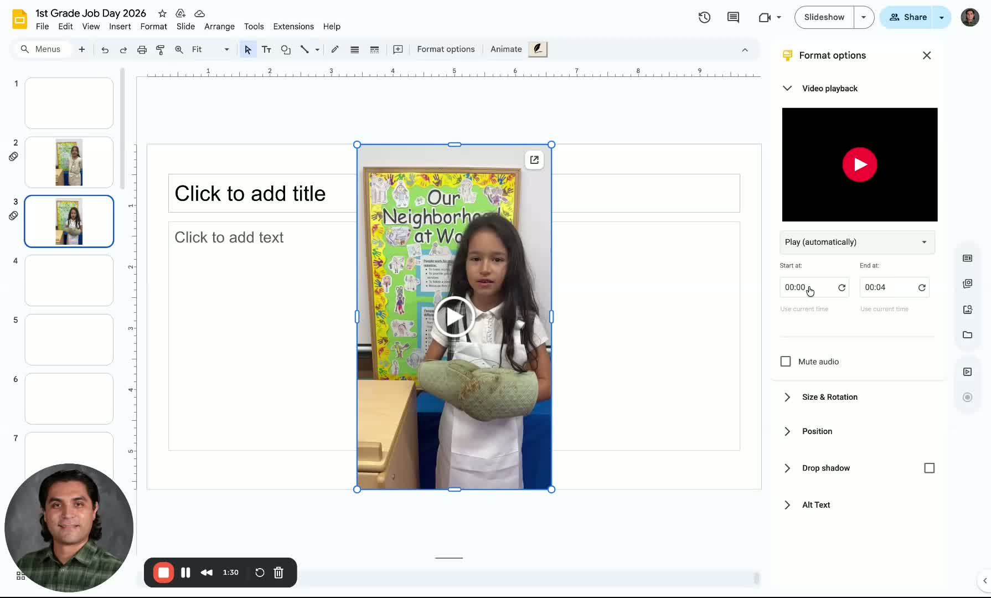Open the Edit menu
The width and height of the screenshot is (991, 598).
coord(65,27)
